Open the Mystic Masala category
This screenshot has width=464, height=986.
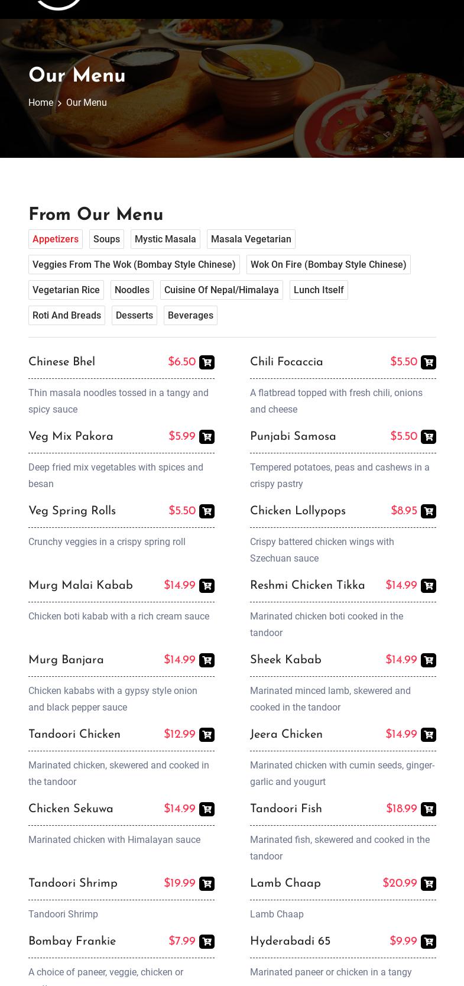tap(165, 239)
